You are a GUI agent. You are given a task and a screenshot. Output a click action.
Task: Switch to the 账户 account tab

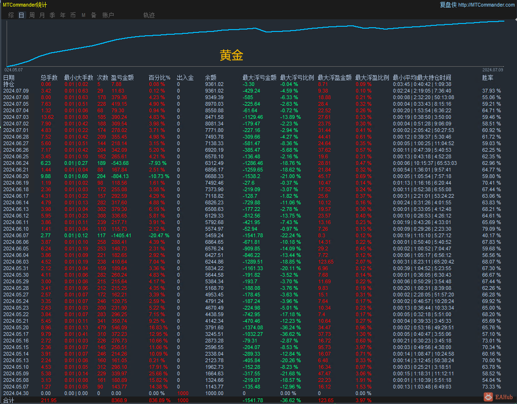[108, 15]
